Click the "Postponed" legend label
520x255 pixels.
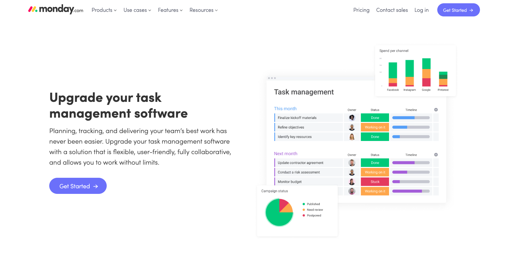[x=314, y=216]
